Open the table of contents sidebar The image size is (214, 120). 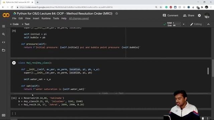pyautogui.click(x=4, y=26)
